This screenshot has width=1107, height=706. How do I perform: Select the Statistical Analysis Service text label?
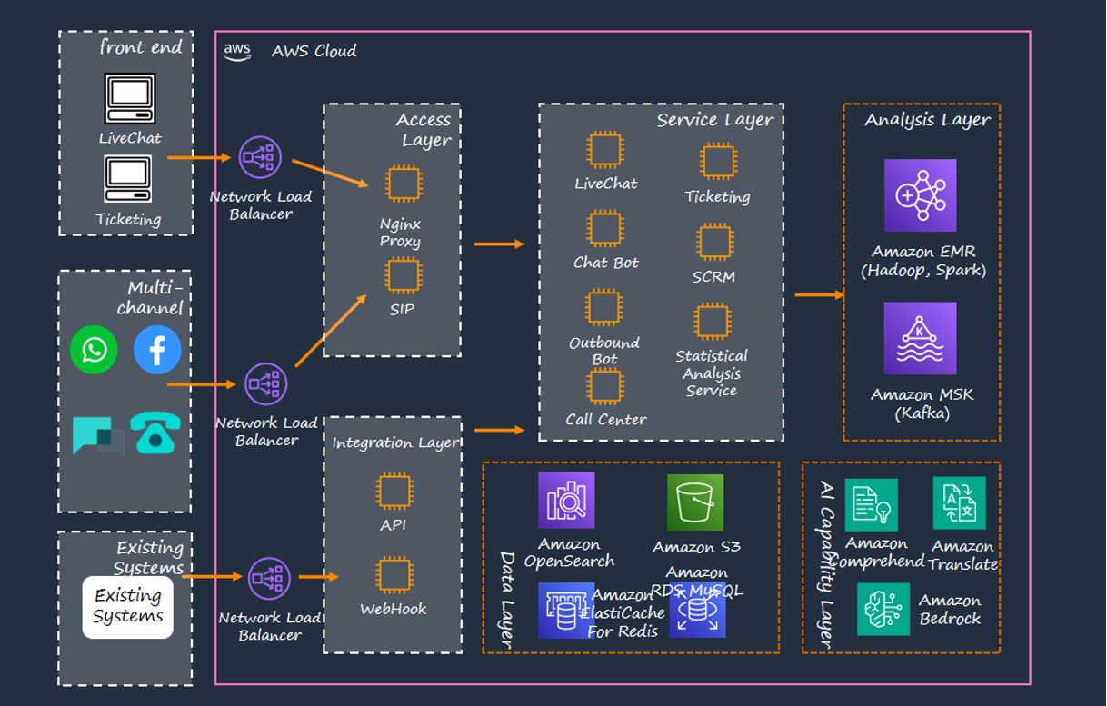tap(712, 373)
